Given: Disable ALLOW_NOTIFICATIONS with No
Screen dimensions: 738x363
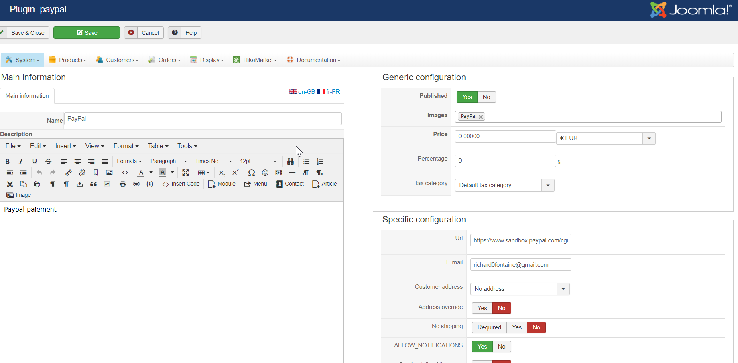Looking at the screenshot, I should tap(502, 347).
